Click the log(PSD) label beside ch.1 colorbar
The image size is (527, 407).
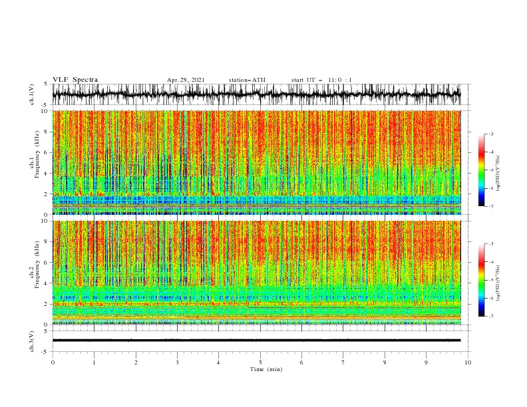coord(498,173)
